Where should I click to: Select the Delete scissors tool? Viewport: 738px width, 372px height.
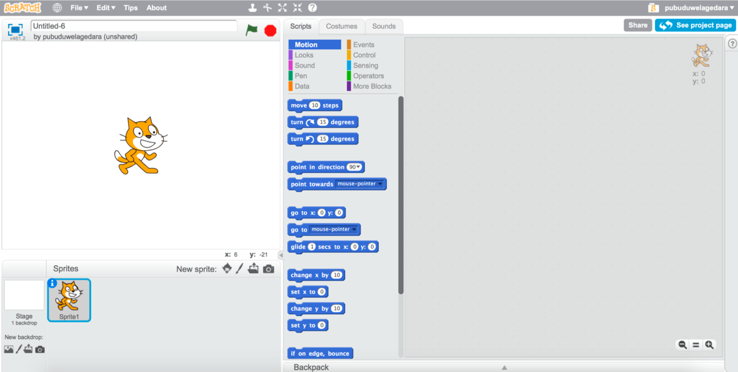click(x=266, y=8)
